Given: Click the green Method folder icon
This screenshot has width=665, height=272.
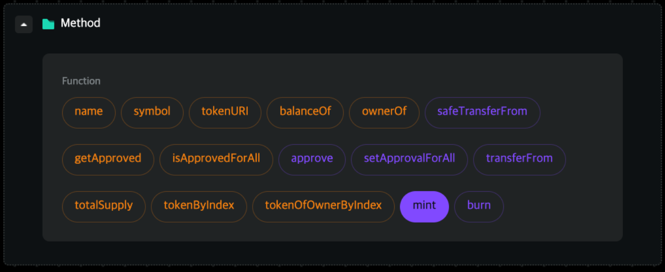Looking at the screenshot, I should click(x=48, y=24).
